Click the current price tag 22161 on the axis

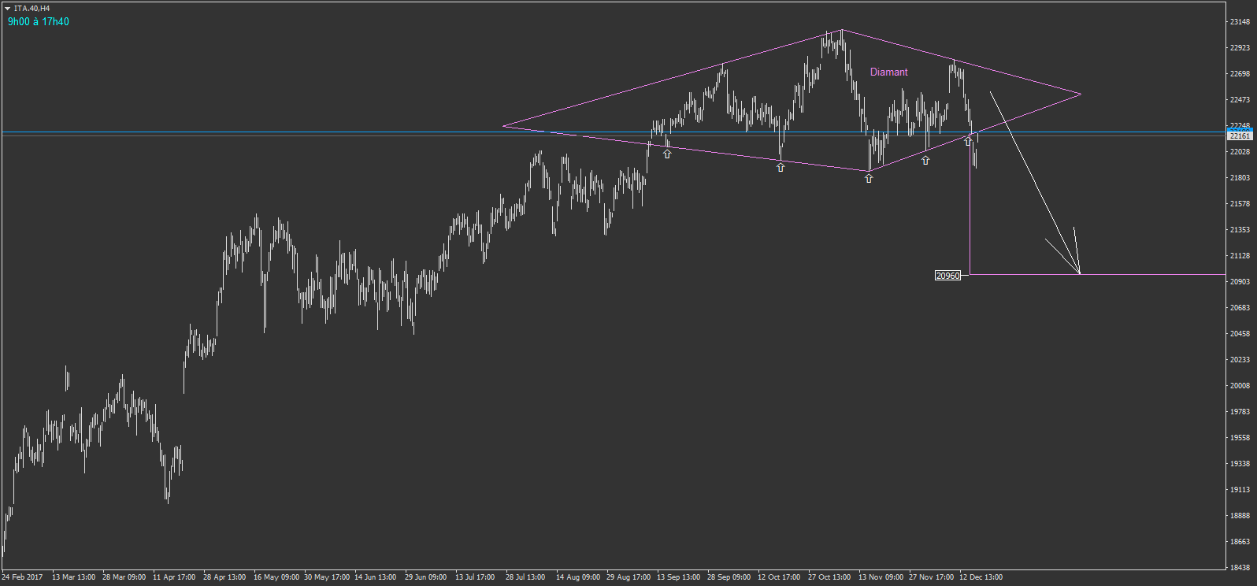coord(1240,135)
